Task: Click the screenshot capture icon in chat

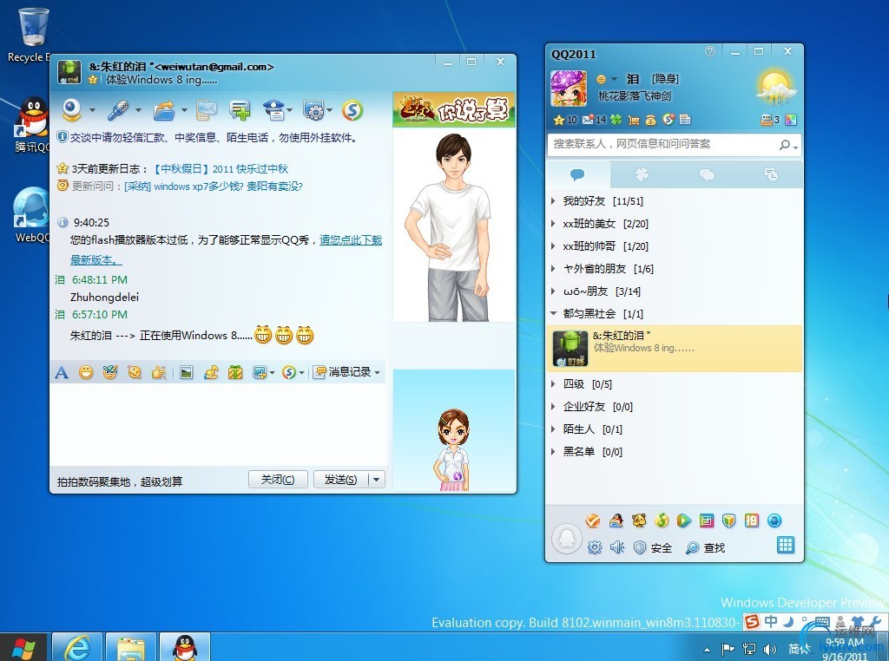Action: tap(260, 372)
